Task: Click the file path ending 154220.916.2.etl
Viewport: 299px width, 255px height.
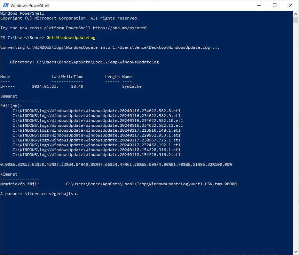Action: point(96,155)
